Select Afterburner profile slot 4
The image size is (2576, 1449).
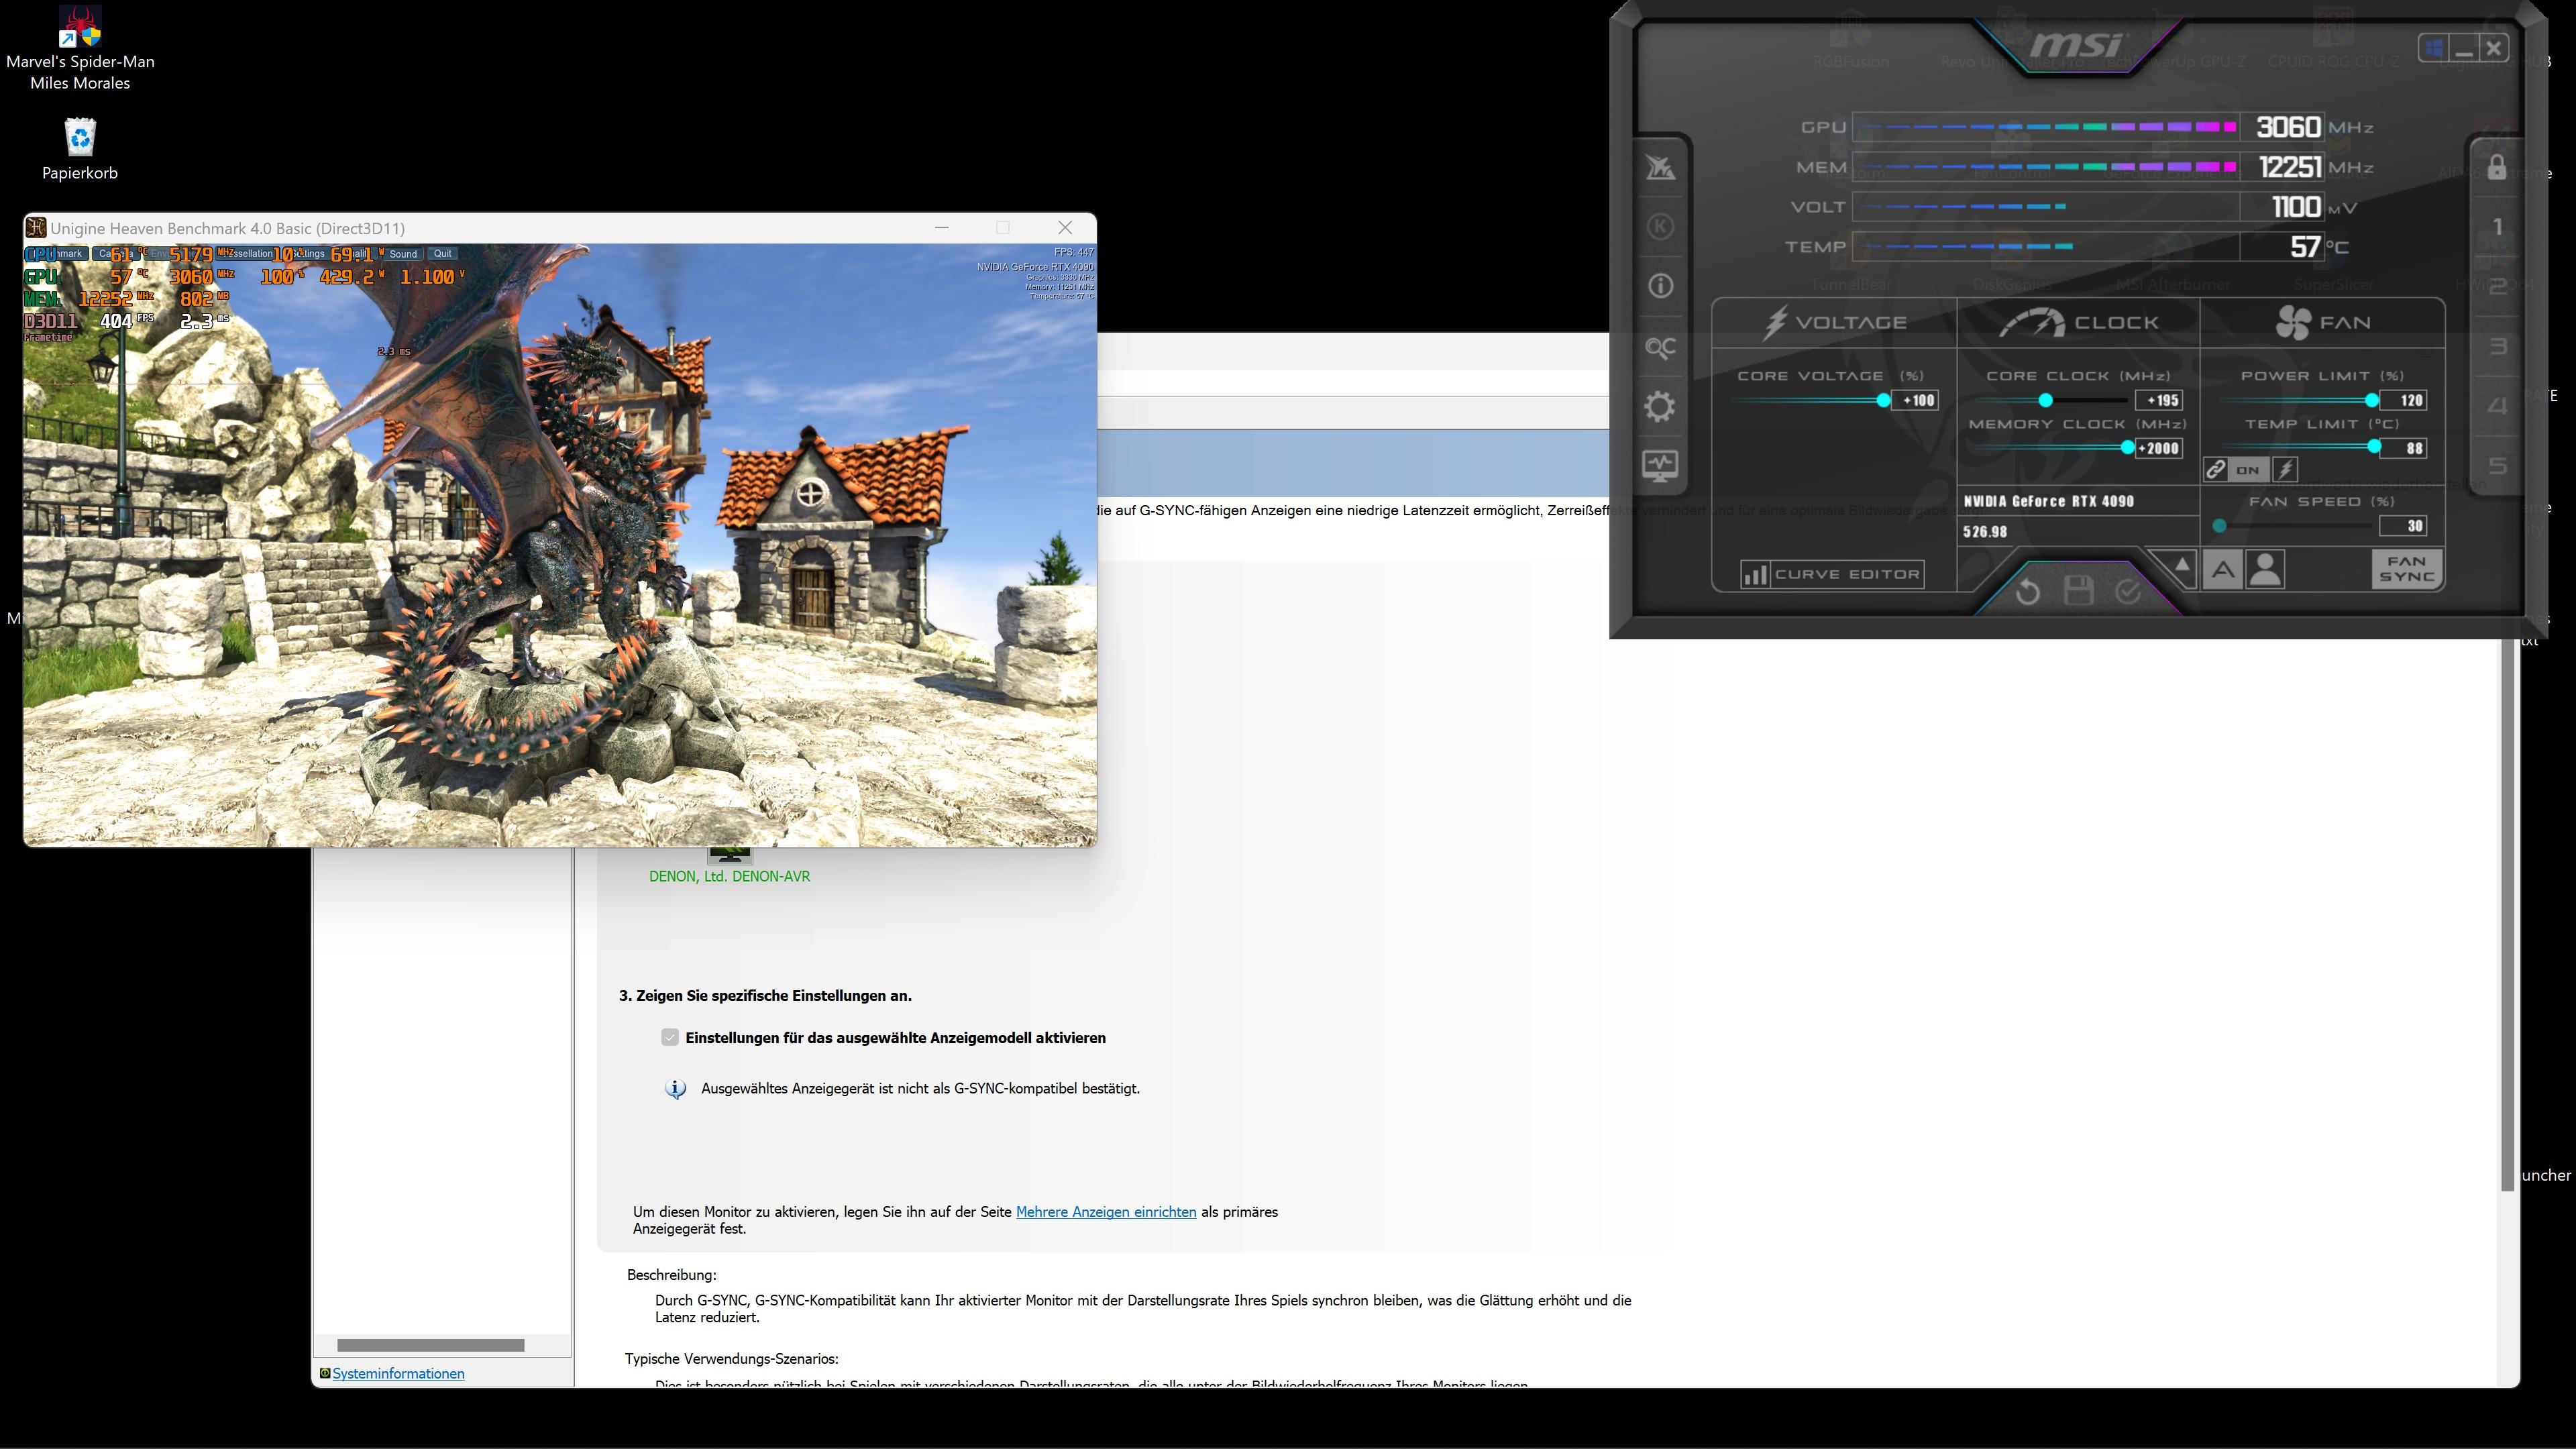(2497, 406)
